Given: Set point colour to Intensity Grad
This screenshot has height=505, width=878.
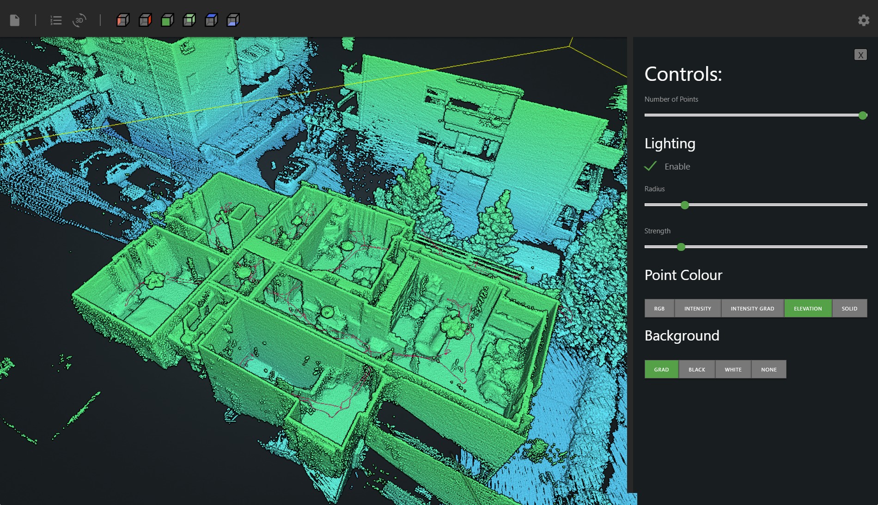Looking at the screenshot, I should (752, 308).
